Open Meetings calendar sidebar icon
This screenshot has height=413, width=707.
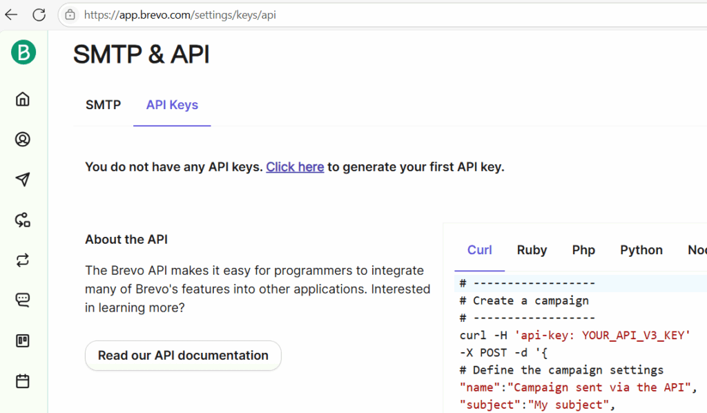coord(23,381)
